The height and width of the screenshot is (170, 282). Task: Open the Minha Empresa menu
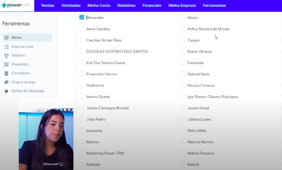click(182, 5)
